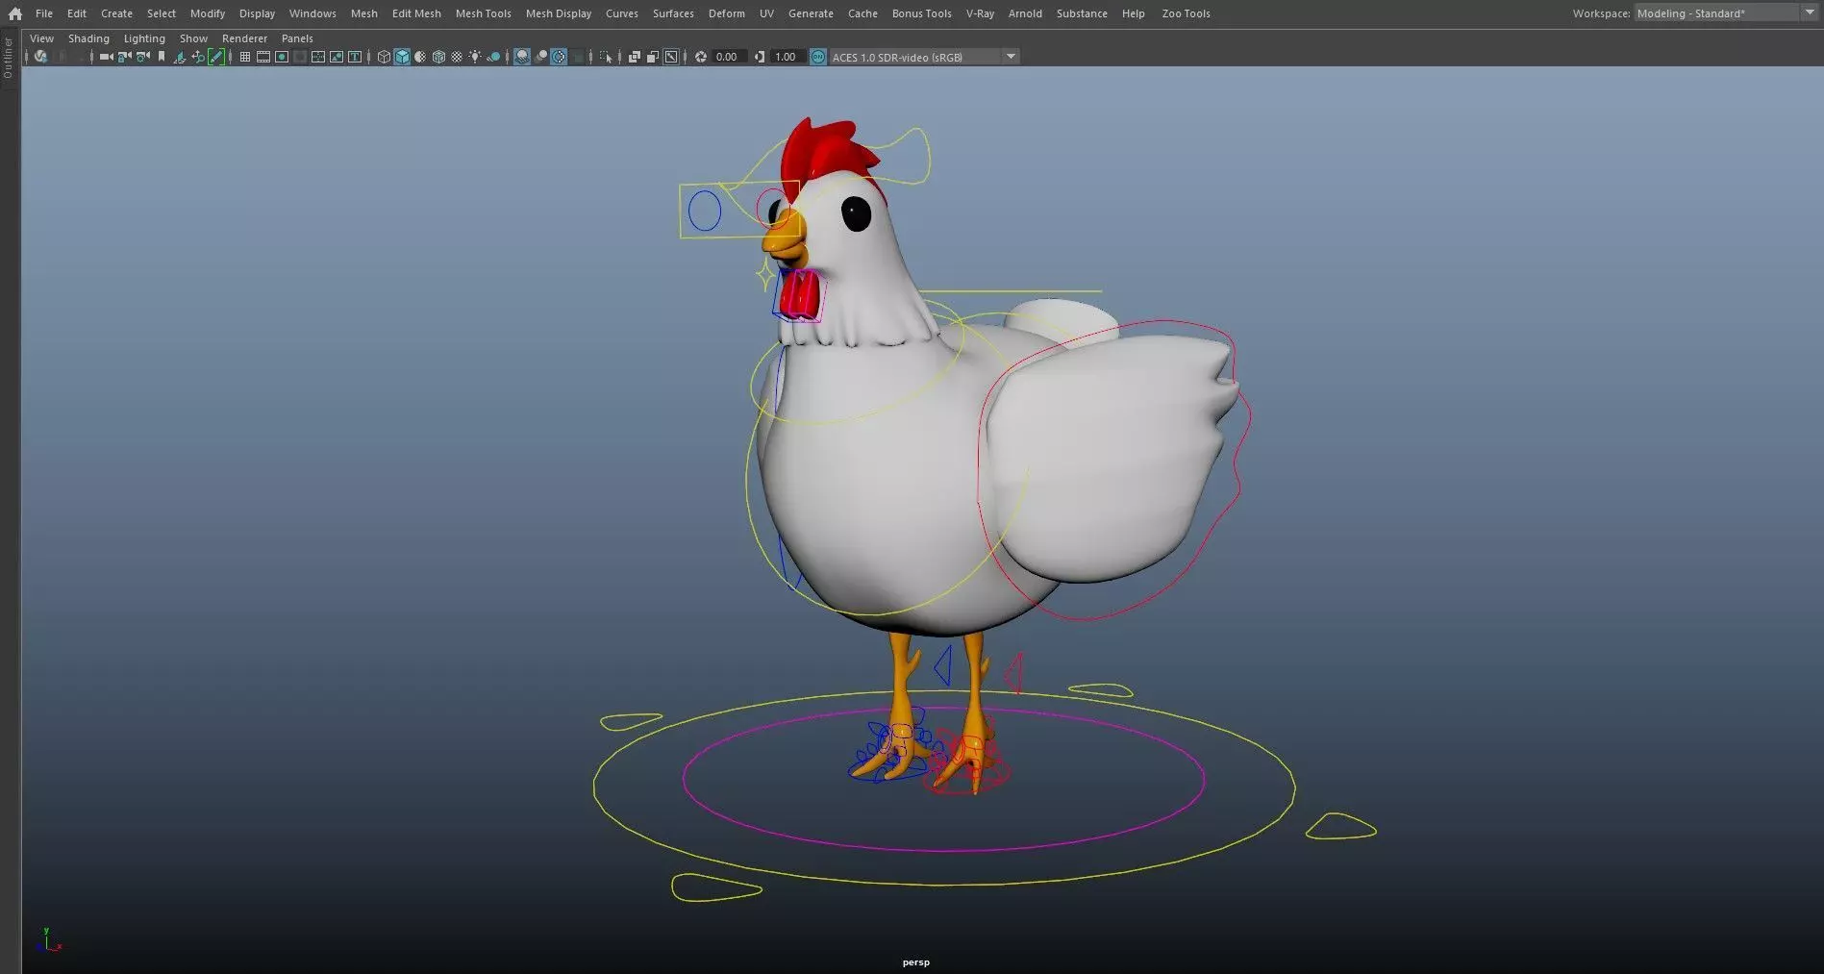
Task: Click the Use All Lights bulb icon
Action: 475,57
